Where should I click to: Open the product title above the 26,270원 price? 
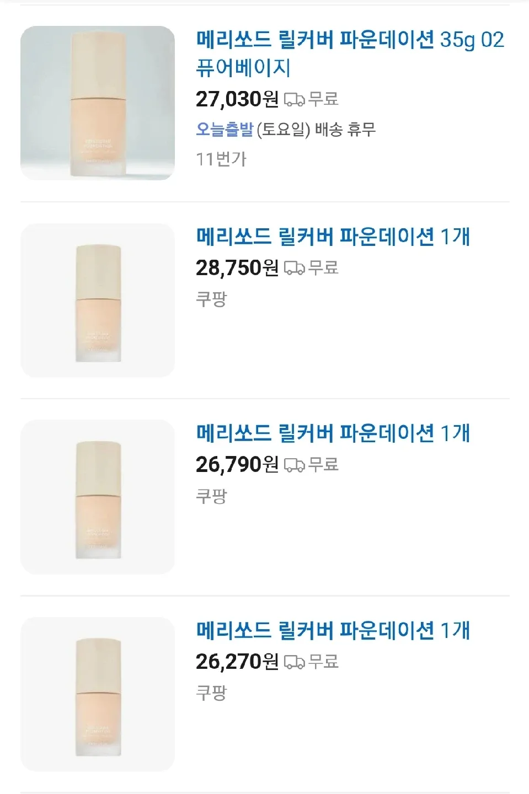[333, 630]
